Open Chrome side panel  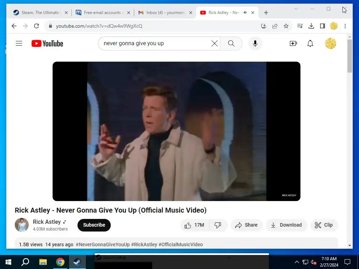[x=323, y=26]
